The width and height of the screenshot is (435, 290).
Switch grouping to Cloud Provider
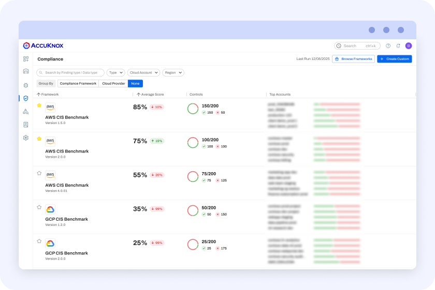pyautogui.click(x=113, y=83)
